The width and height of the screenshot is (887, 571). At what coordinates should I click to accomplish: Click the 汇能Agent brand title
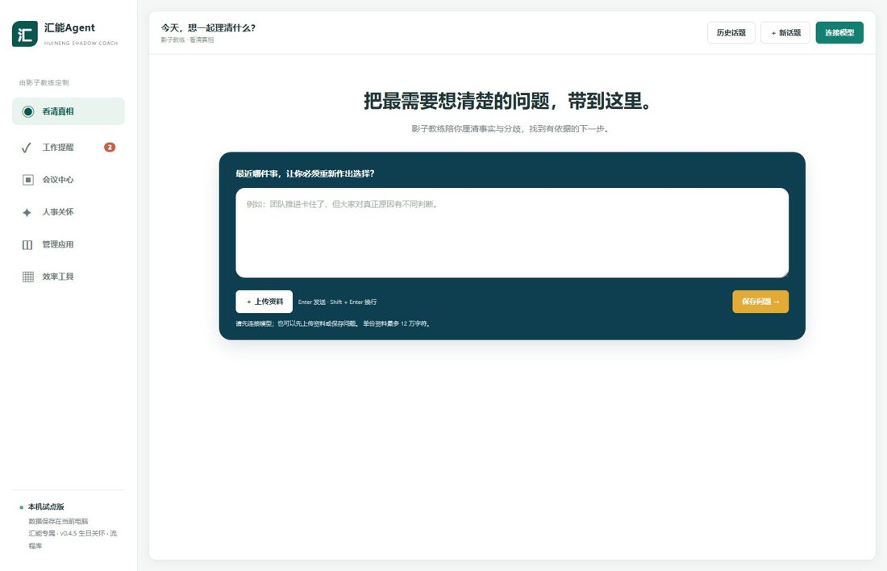(x=69, y=27)
